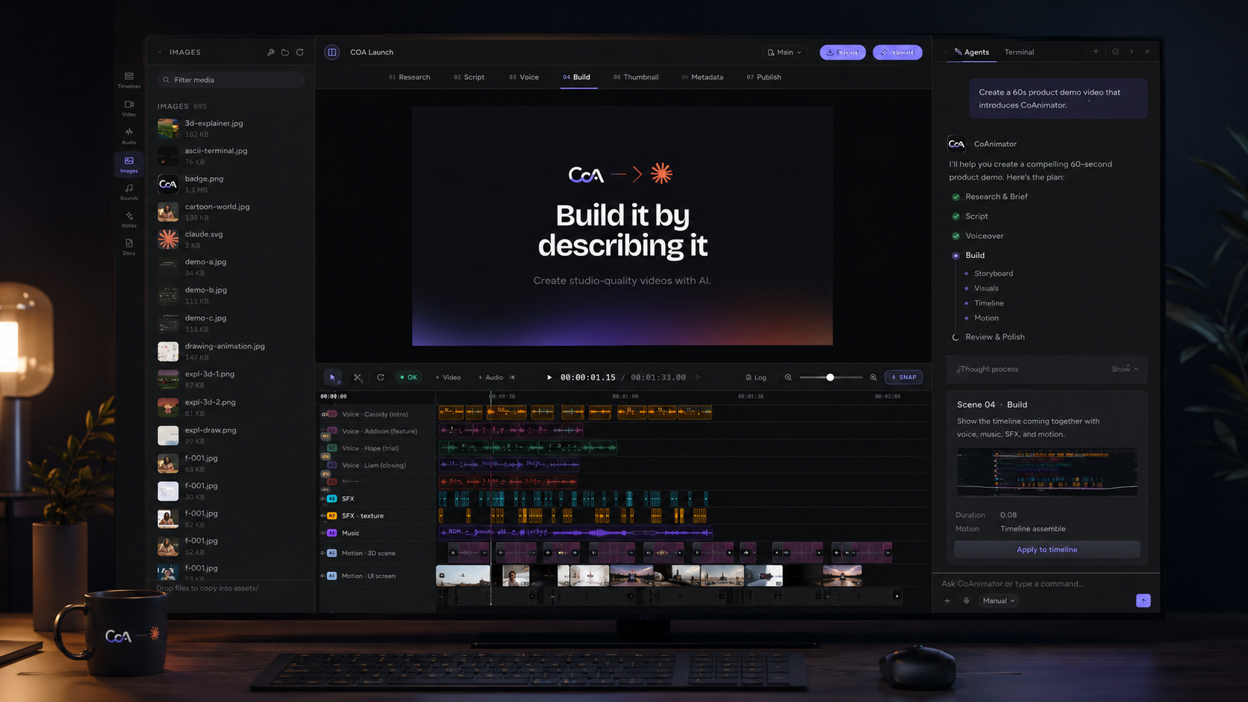Click the purple button next to Export

coord(897,52)
